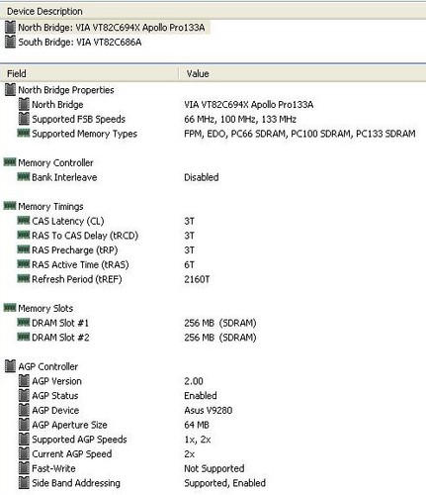Click the AGP Status chip icon

coord(24,395)
